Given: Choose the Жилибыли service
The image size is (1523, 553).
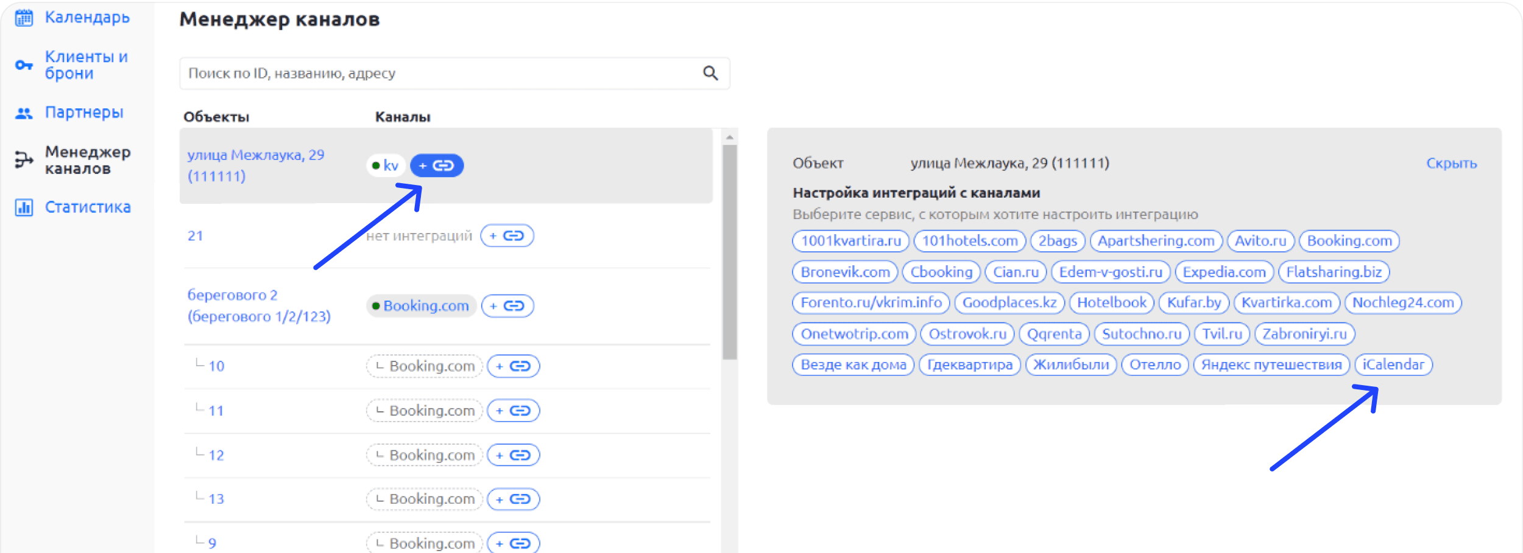Looking at the screenshot, I should [x=1071, y=365].
